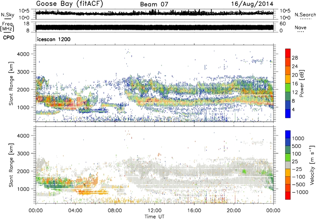Screen dimensions: 316x219
Task: Click the '-25' velocity colorbar tick
Action: (297, 169)
